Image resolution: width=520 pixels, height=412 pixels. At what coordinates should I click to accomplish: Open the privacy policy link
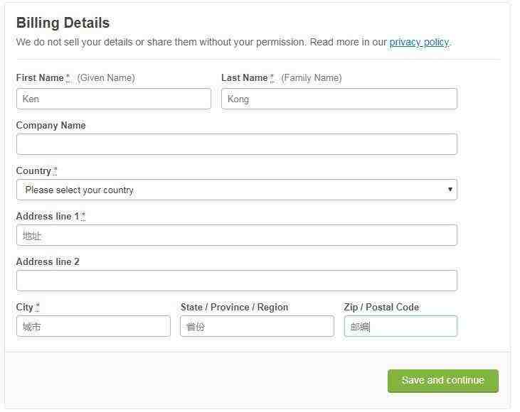point(420,42)
